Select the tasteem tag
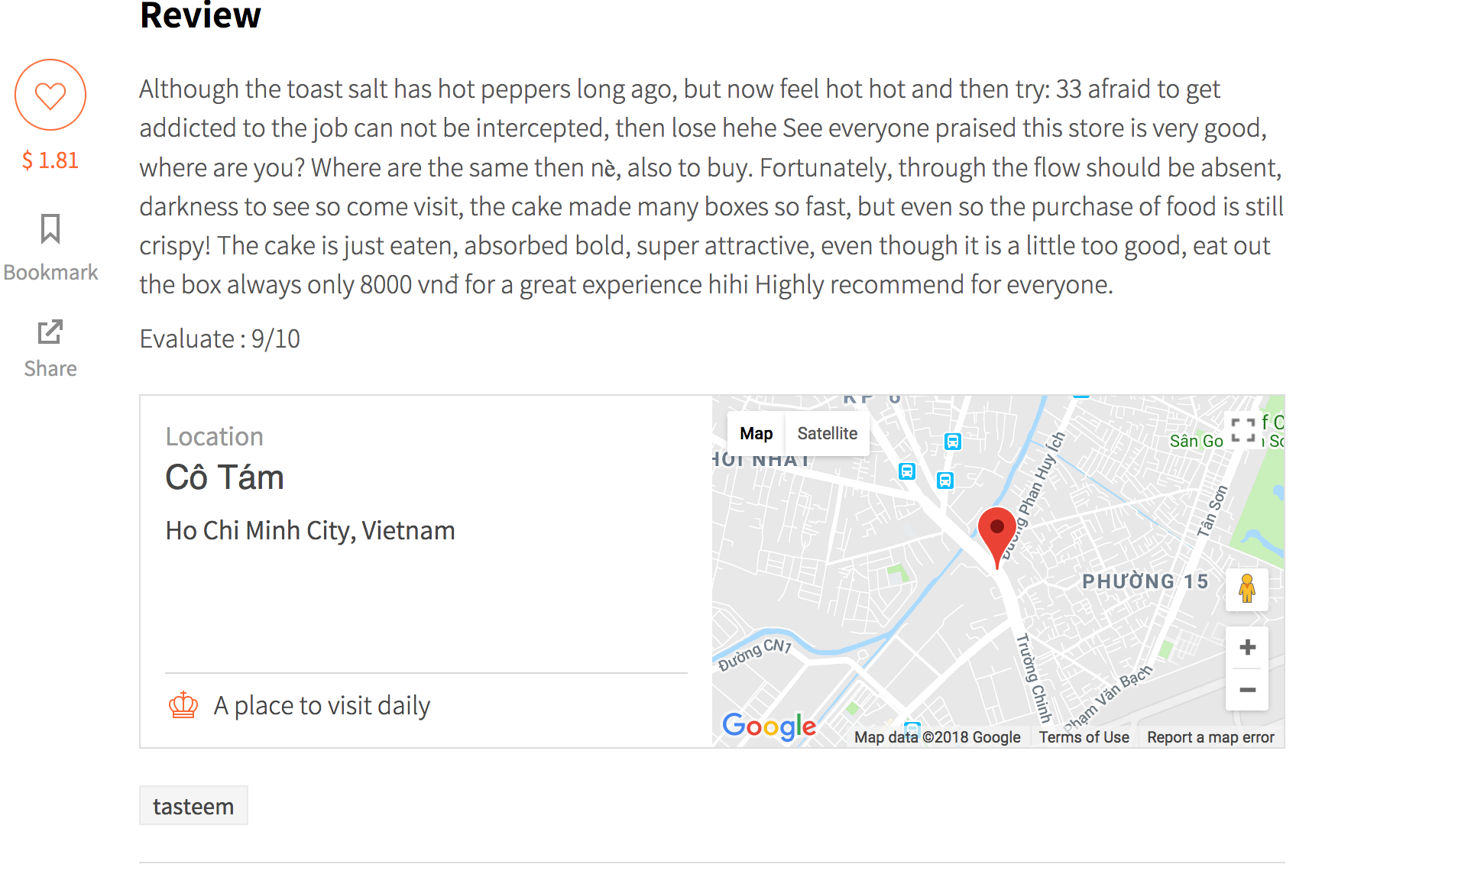The image size is (1458, 874). 193,806
